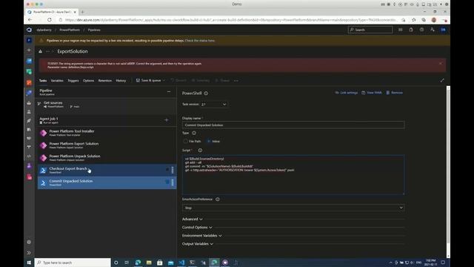Expand the sidebar with double-chevron icon
This screenshot has width=474, height=267.
tap(29, 252)
